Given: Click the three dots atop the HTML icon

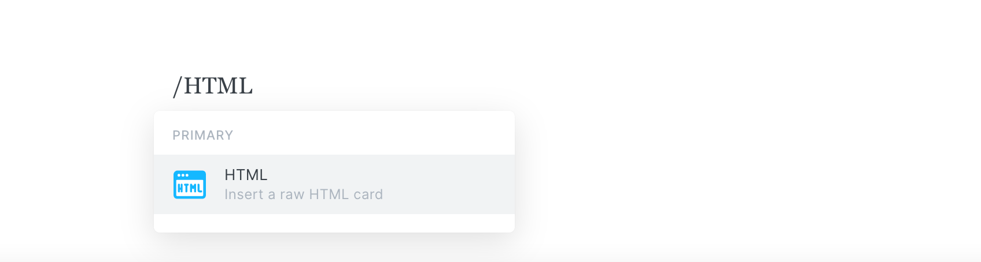Looking at the screenshot, I should (x=183, y=175).
